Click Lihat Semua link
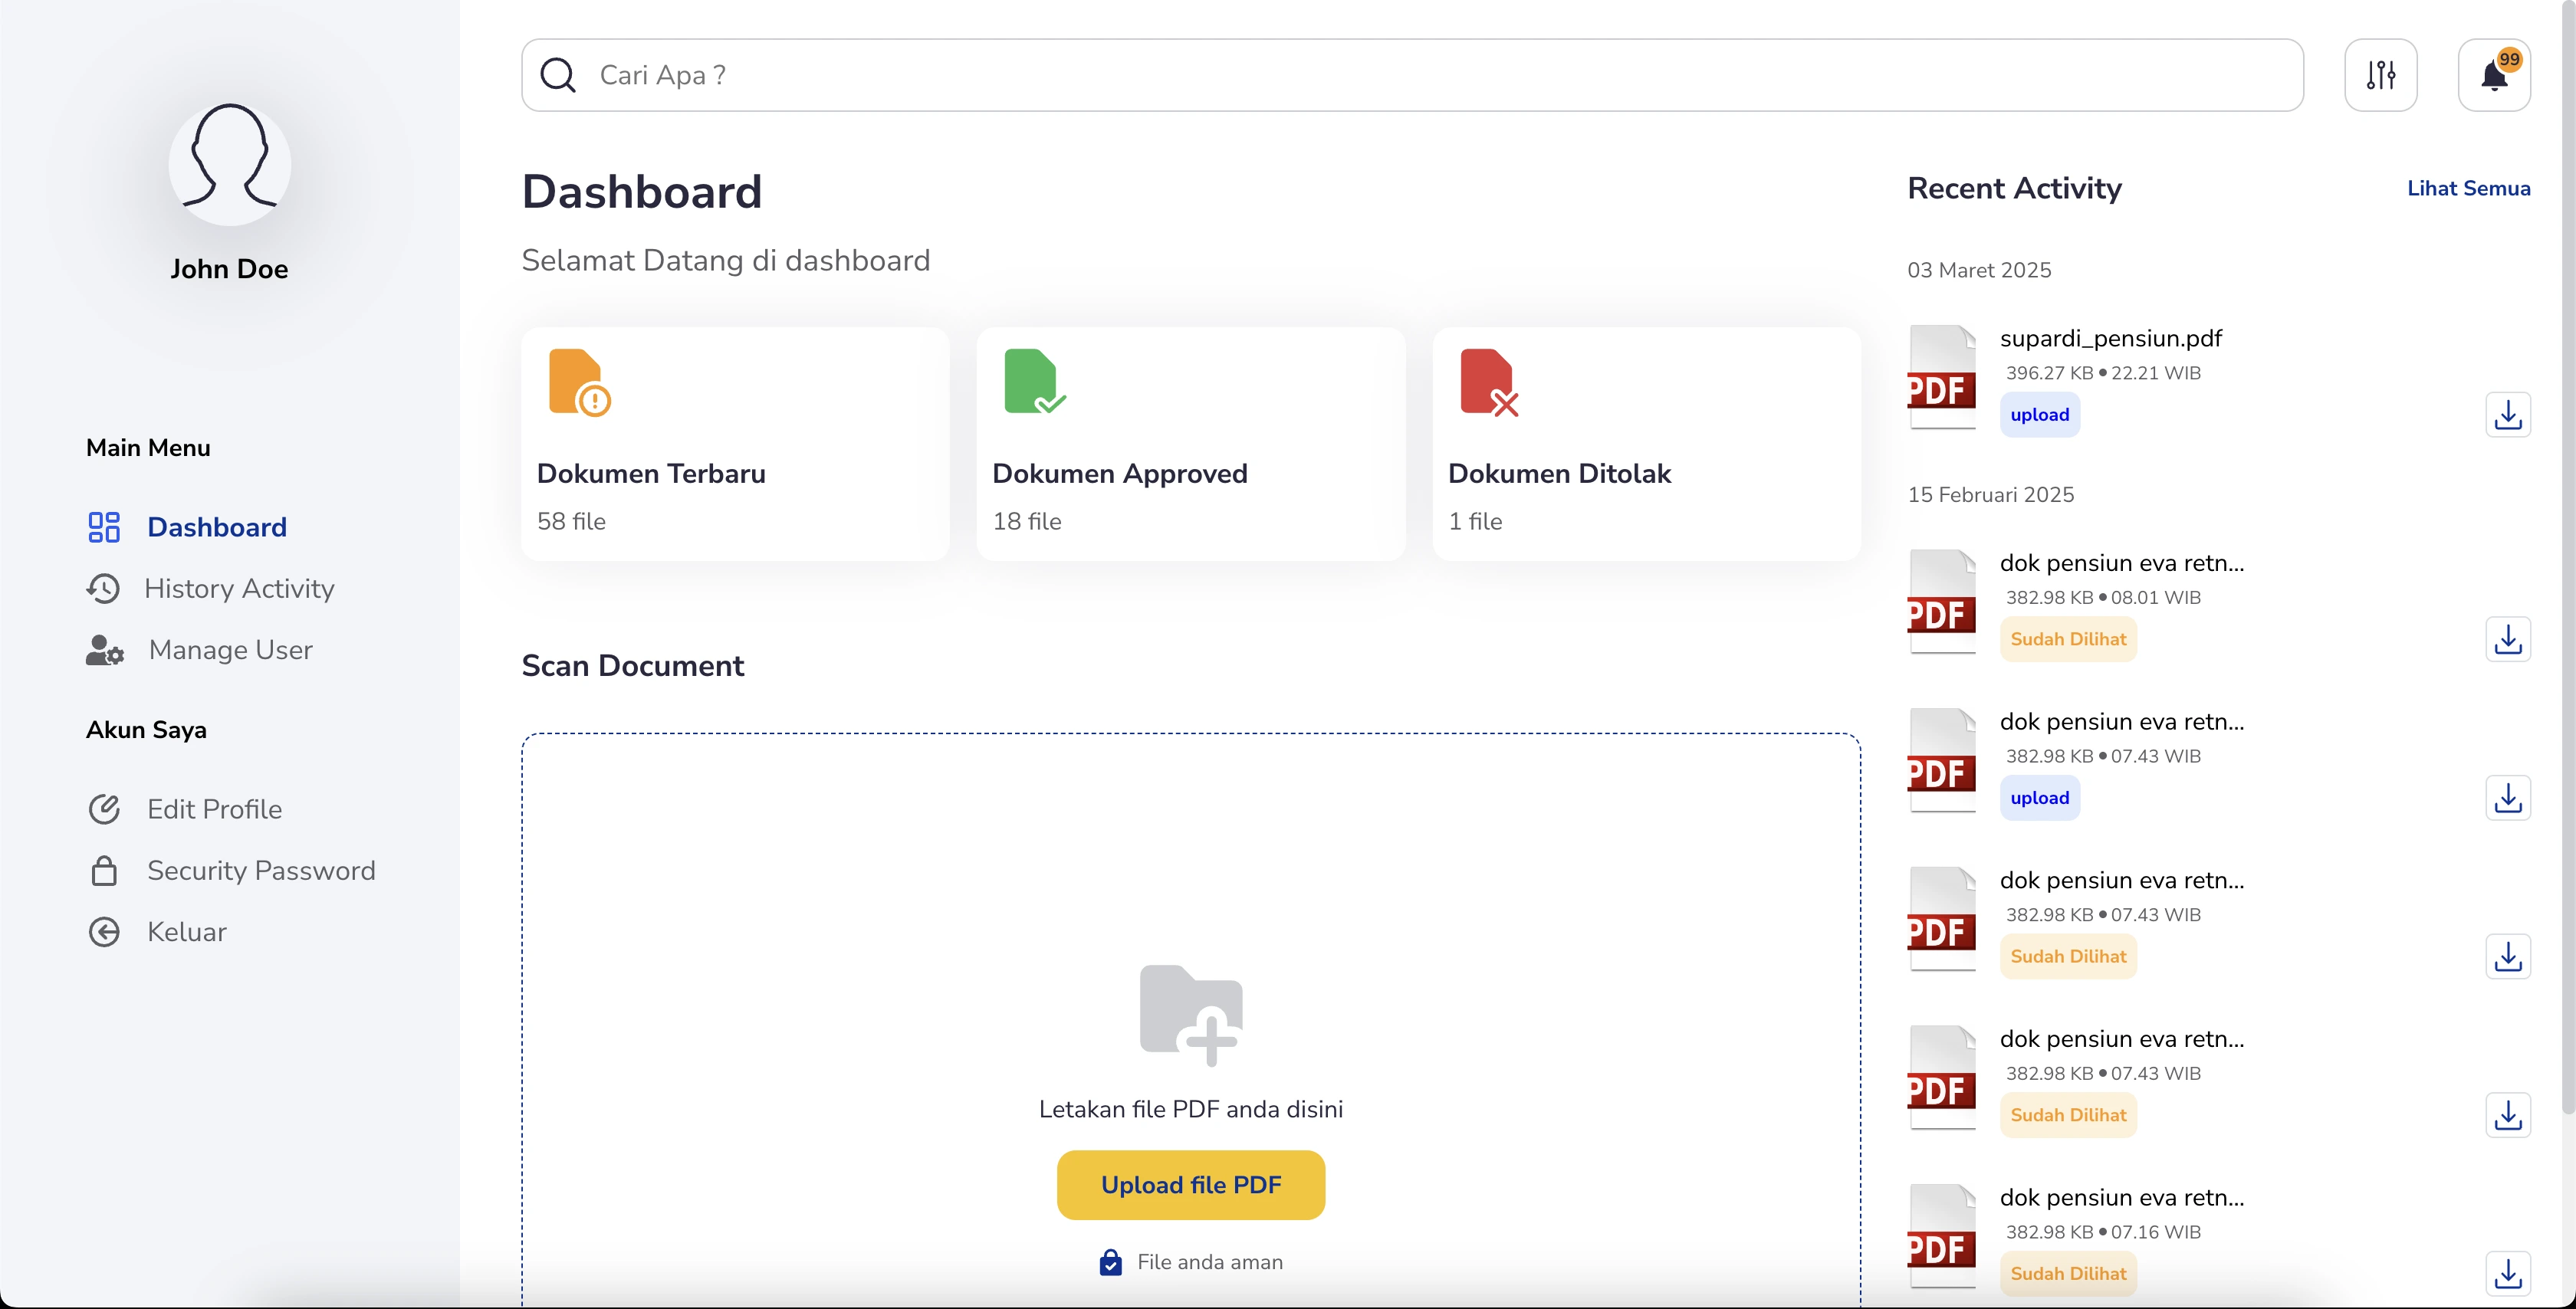This screenshot has width=2576, height=1309. click(x=2467, y=188)
